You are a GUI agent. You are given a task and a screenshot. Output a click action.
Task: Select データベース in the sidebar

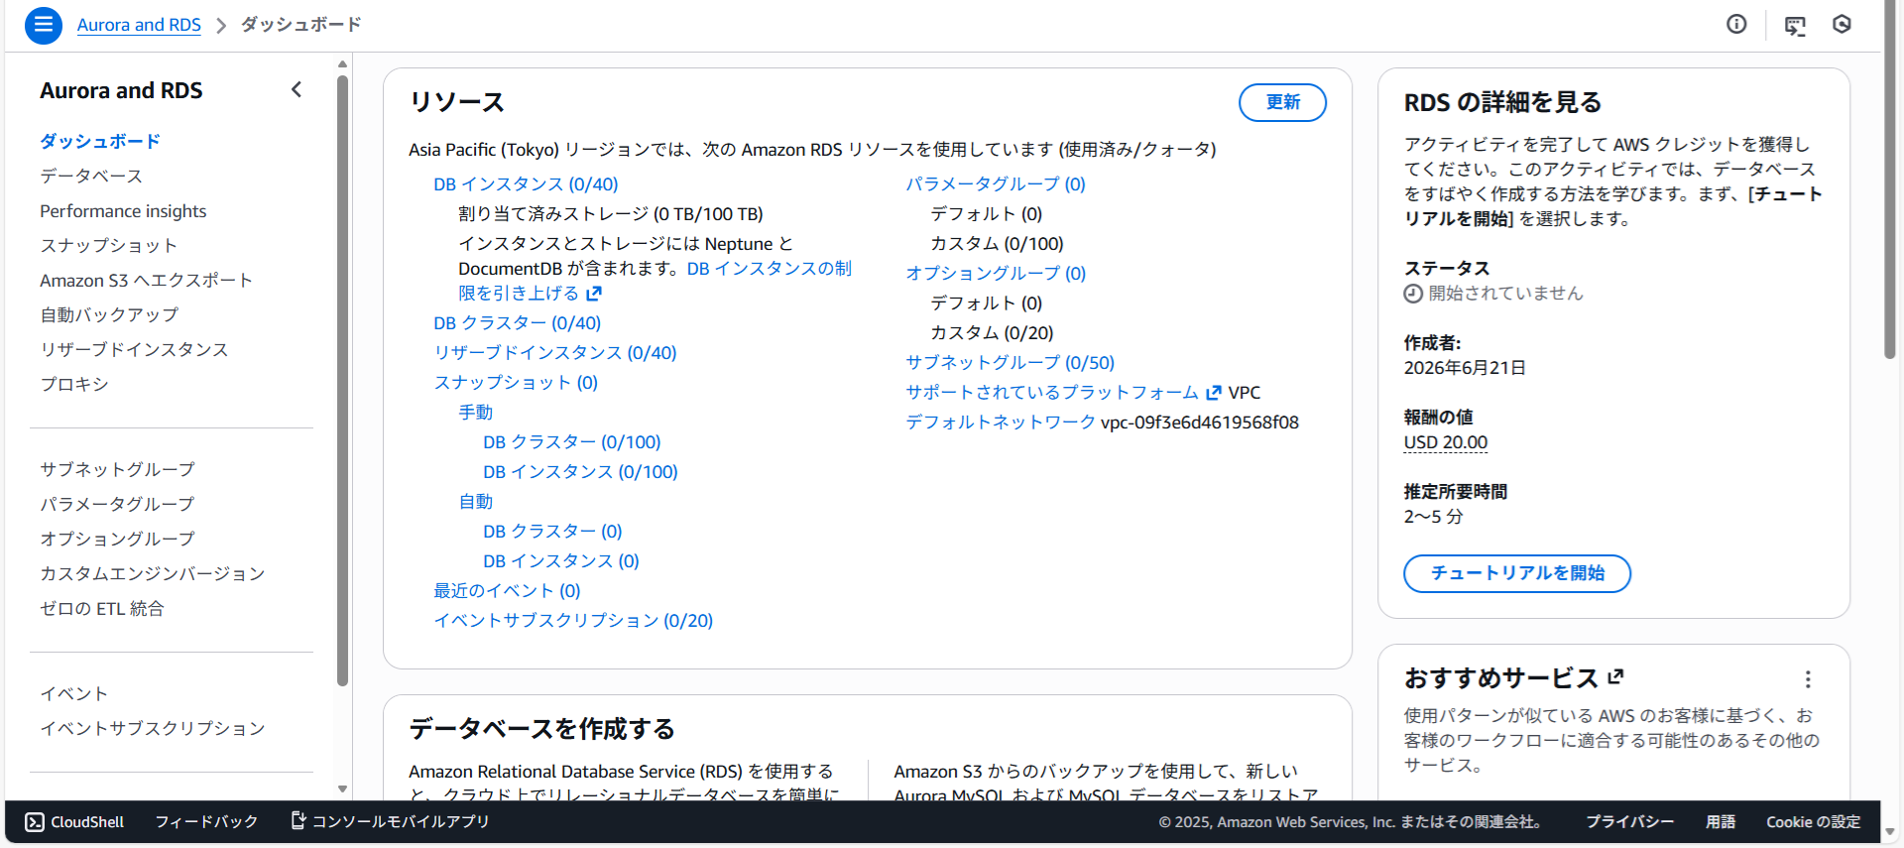(91, 177)
